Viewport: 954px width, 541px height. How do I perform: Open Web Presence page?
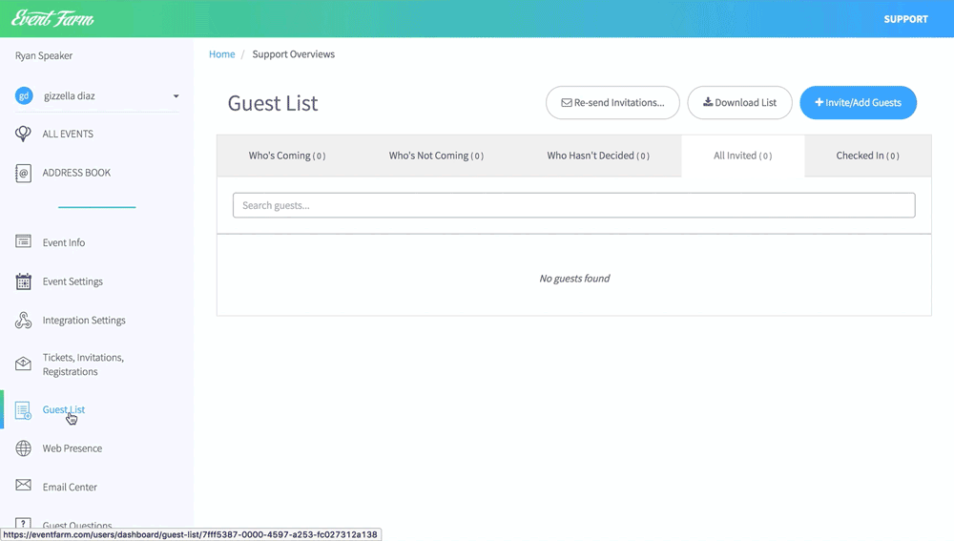73,448
